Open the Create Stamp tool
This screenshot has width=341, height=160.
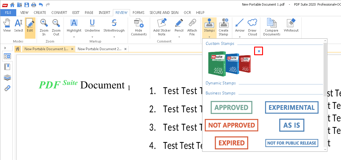(x=224, y=27)
